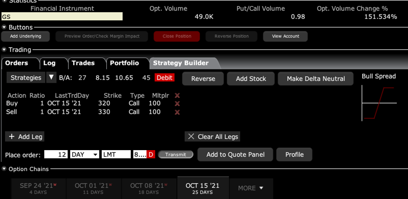Click the red X column header icon
The width and height of the screenshot is (408, 199).
[x=177, y=95]
